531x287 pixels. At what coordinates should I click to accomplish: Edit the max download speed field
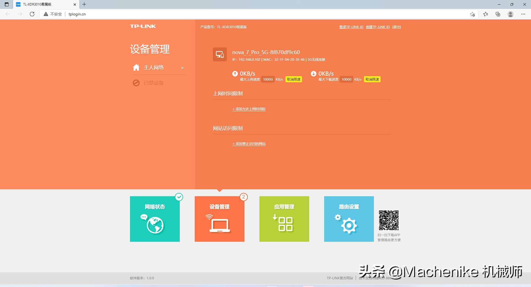coord(346,79)
